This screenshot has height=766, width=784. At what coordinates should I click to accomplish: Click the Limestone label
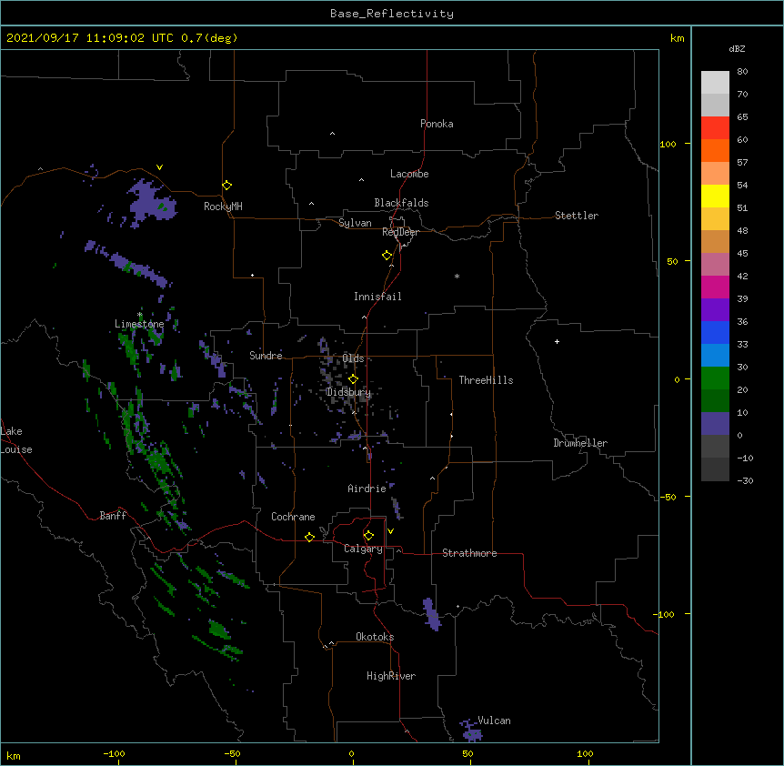139,324
